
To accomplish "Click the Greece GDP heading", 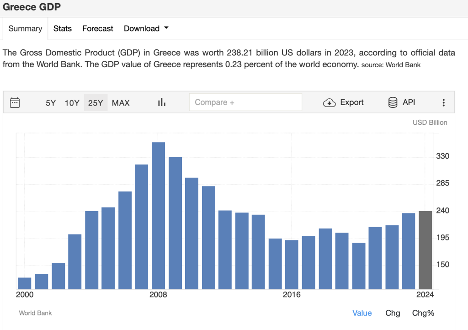I will click(32, 7).
